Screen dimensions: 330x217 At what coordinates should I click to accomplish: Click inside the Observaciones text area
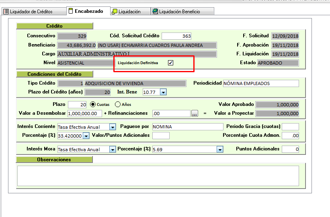pyautogui.click(x=158, y=176)
